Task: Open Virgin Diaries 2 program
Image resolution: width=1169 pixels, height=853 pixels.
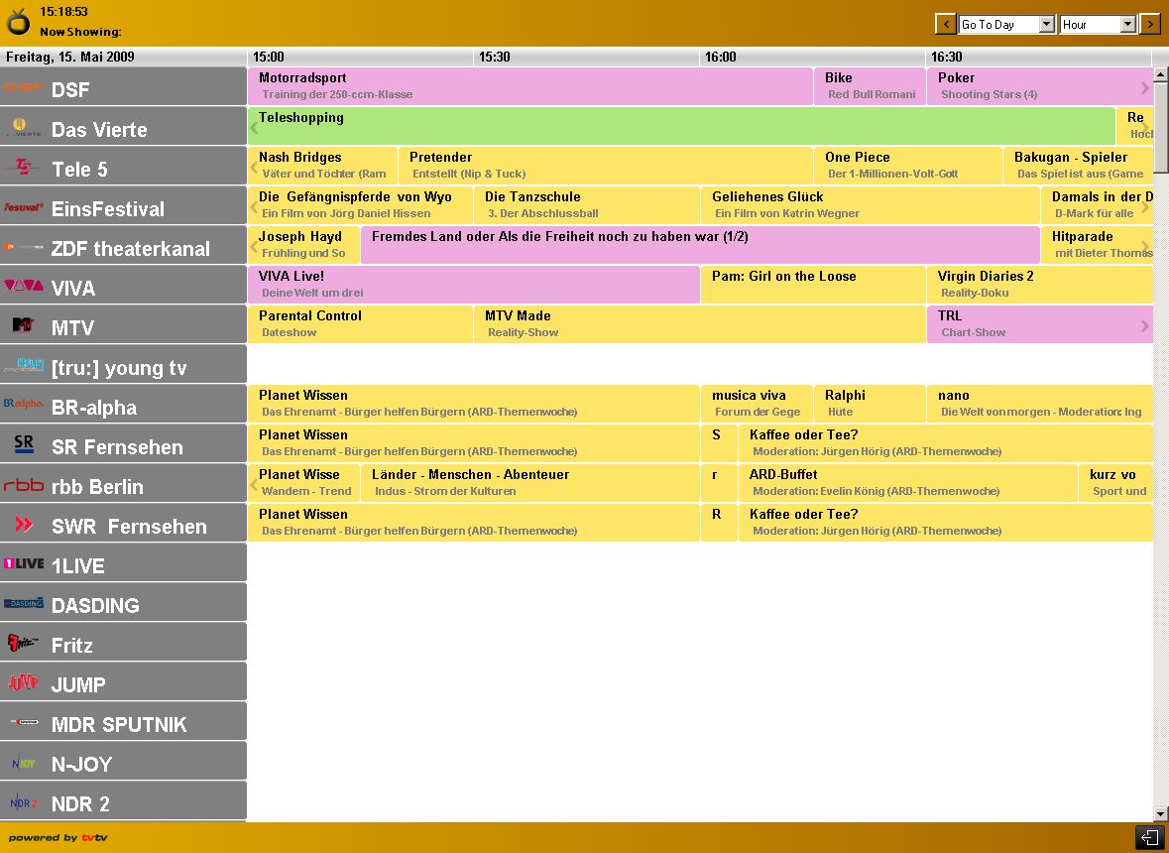Action: 1040,284
